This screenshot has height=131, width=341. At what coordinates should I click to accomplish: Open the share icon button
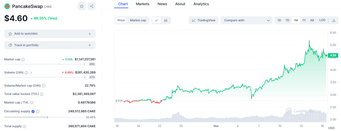tap(92, 6)
